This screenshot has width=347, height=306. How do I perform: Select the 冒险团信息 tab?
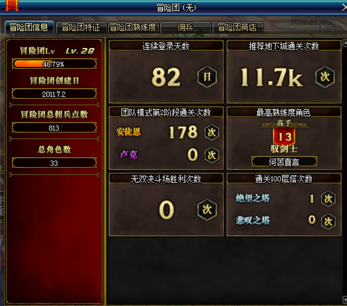point(29,27)
